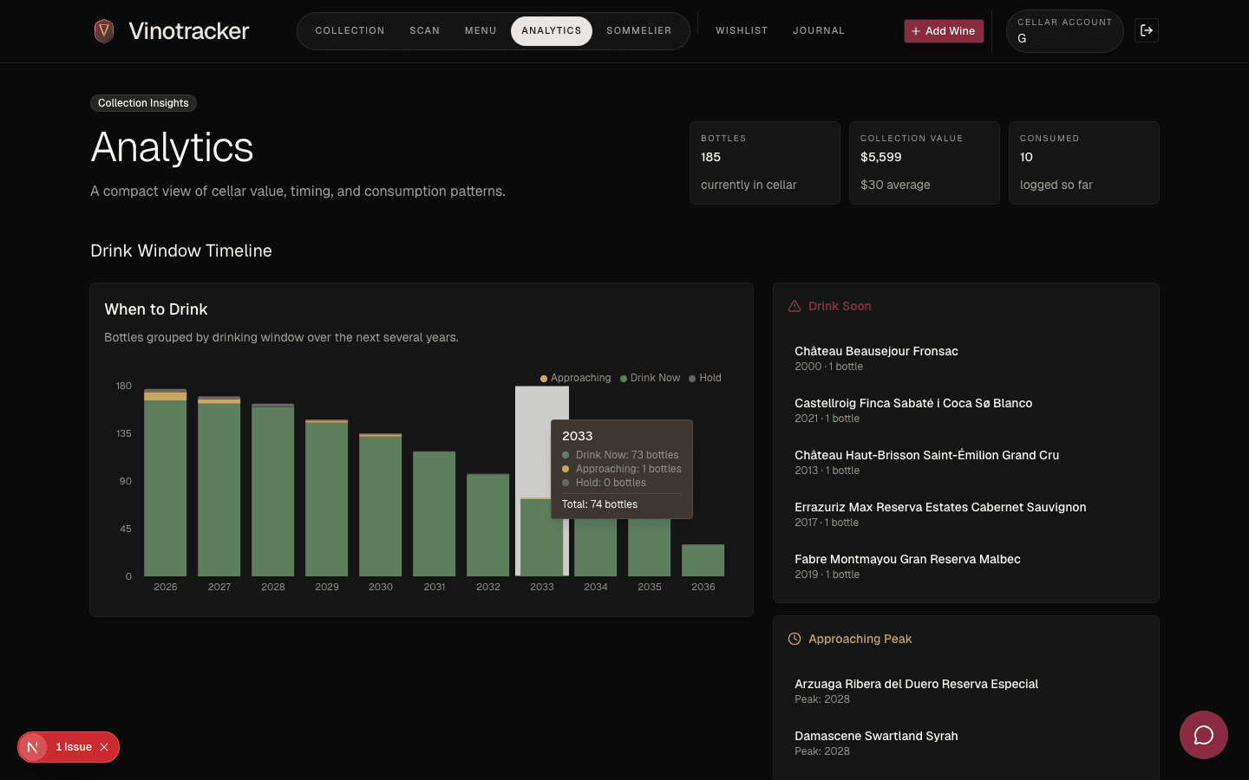Click the Vinotracker shield logo

point(103,30)
